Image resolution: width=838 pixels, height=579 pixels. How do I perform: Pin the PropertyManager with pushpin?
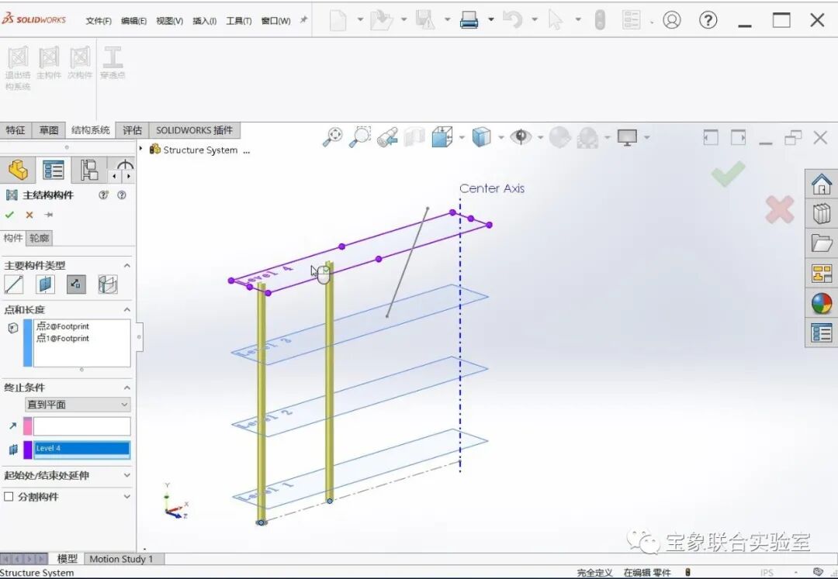point(49,215)
